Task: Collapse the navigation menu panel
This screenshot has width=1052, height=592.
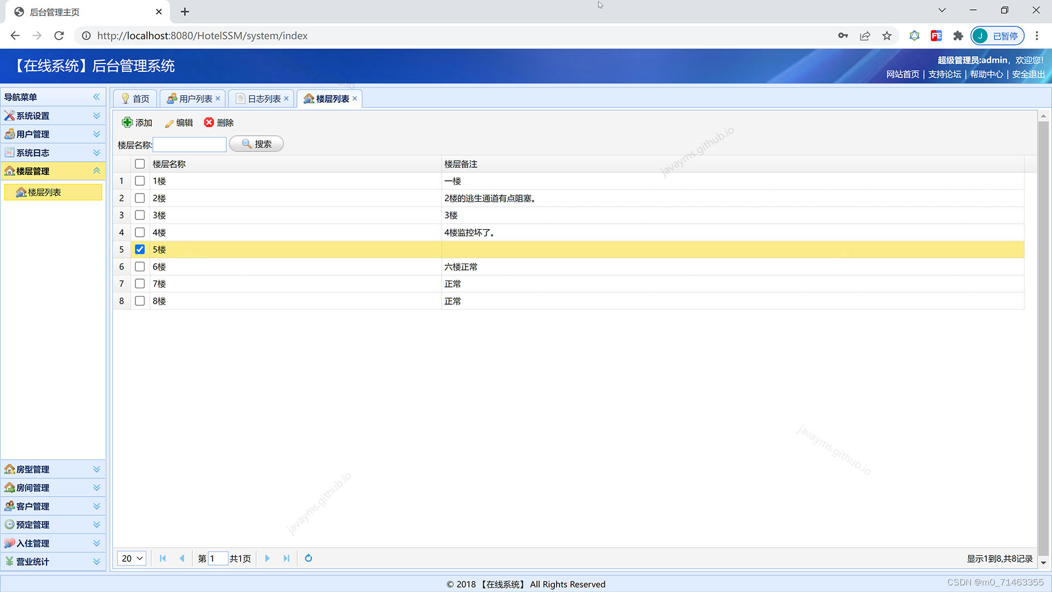Action: [96, 97]
